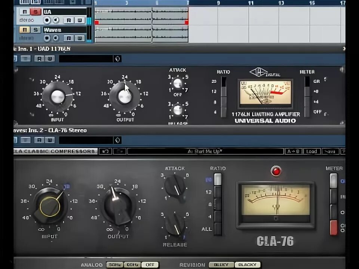Click the Waves Load button
Screen dimensions: 359x269
coord(312,151)
